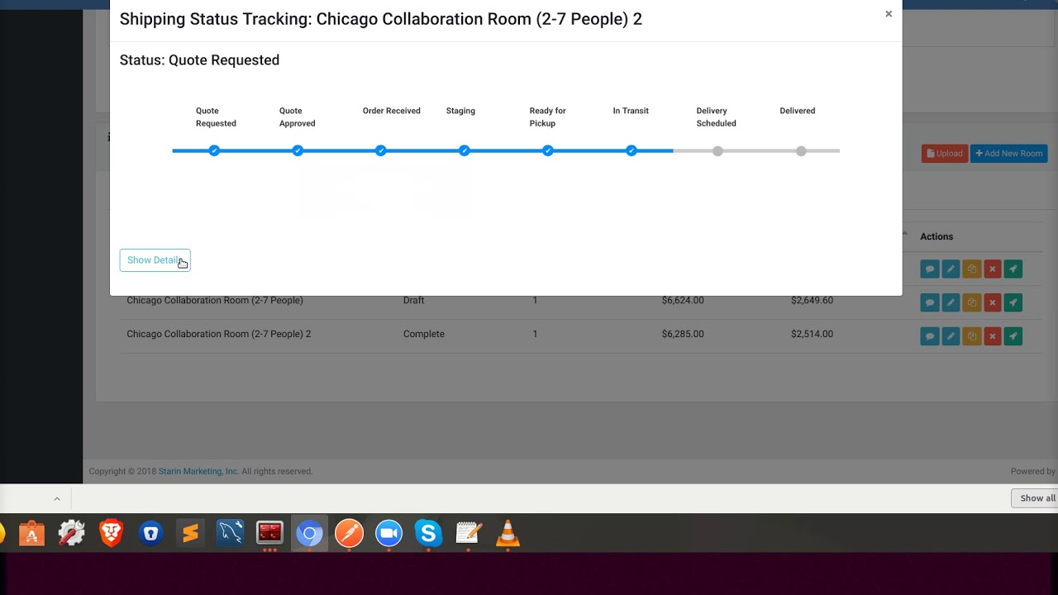Select the In Transit step marker
Image resolution: width=1058 pixels, height=595 pixels.
coord(631,150)
